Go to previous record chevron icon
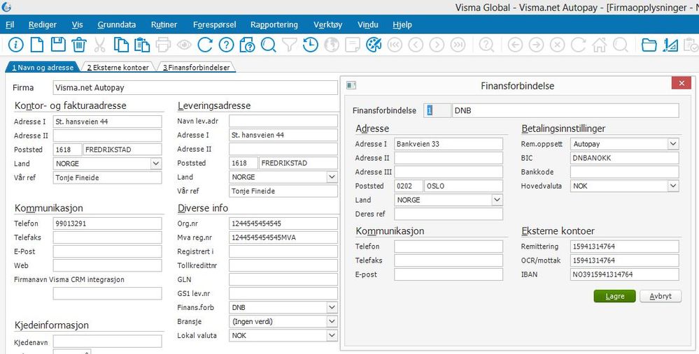699x354 pixels. pyautogui.click(x=416, y=45)
